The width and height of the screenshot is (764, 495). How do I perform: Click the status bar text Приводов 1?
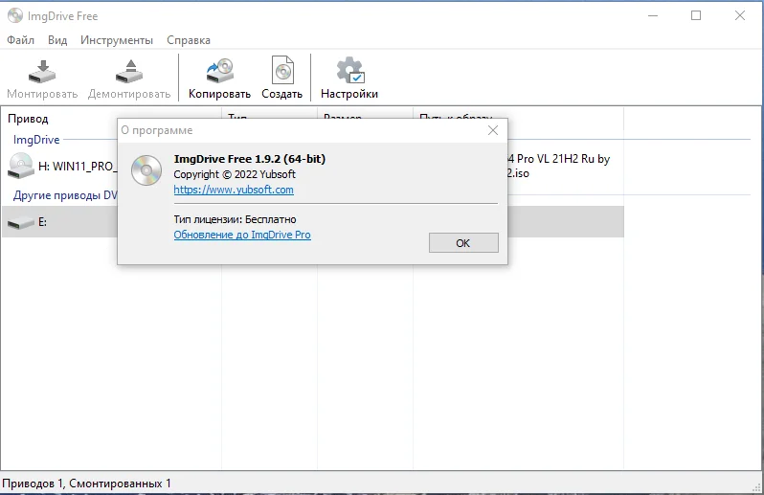coord(86,484)
